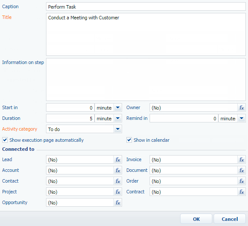The width and height of the screenshot is (248, 226).
Task: Click the orange Title label
Action: coord(7,17)
